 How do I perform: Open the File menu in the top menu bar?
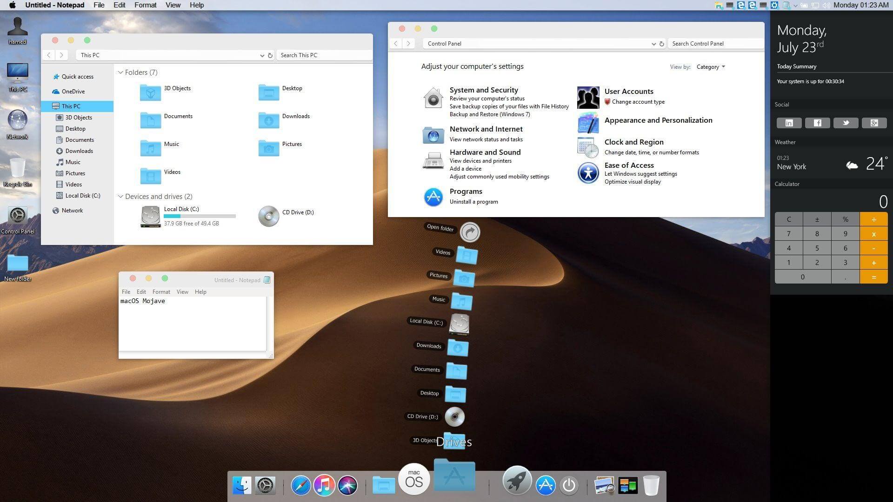point(99,5)
